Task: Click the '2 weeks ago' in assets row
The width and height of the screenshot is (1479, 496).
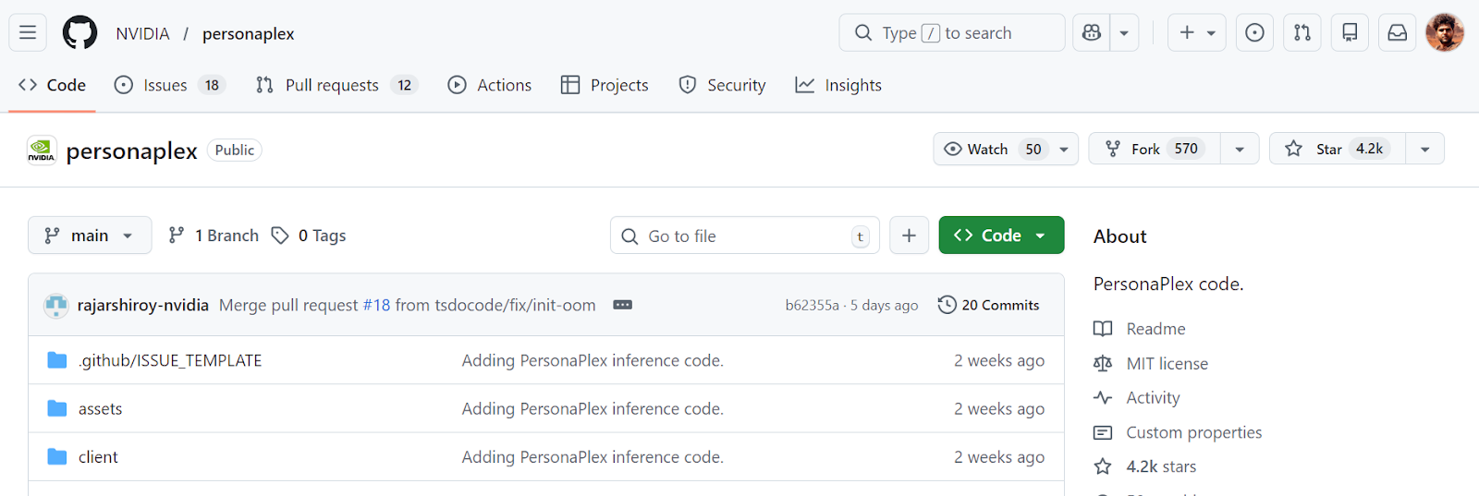Action: pyautogui.click(x=999, y=408)
